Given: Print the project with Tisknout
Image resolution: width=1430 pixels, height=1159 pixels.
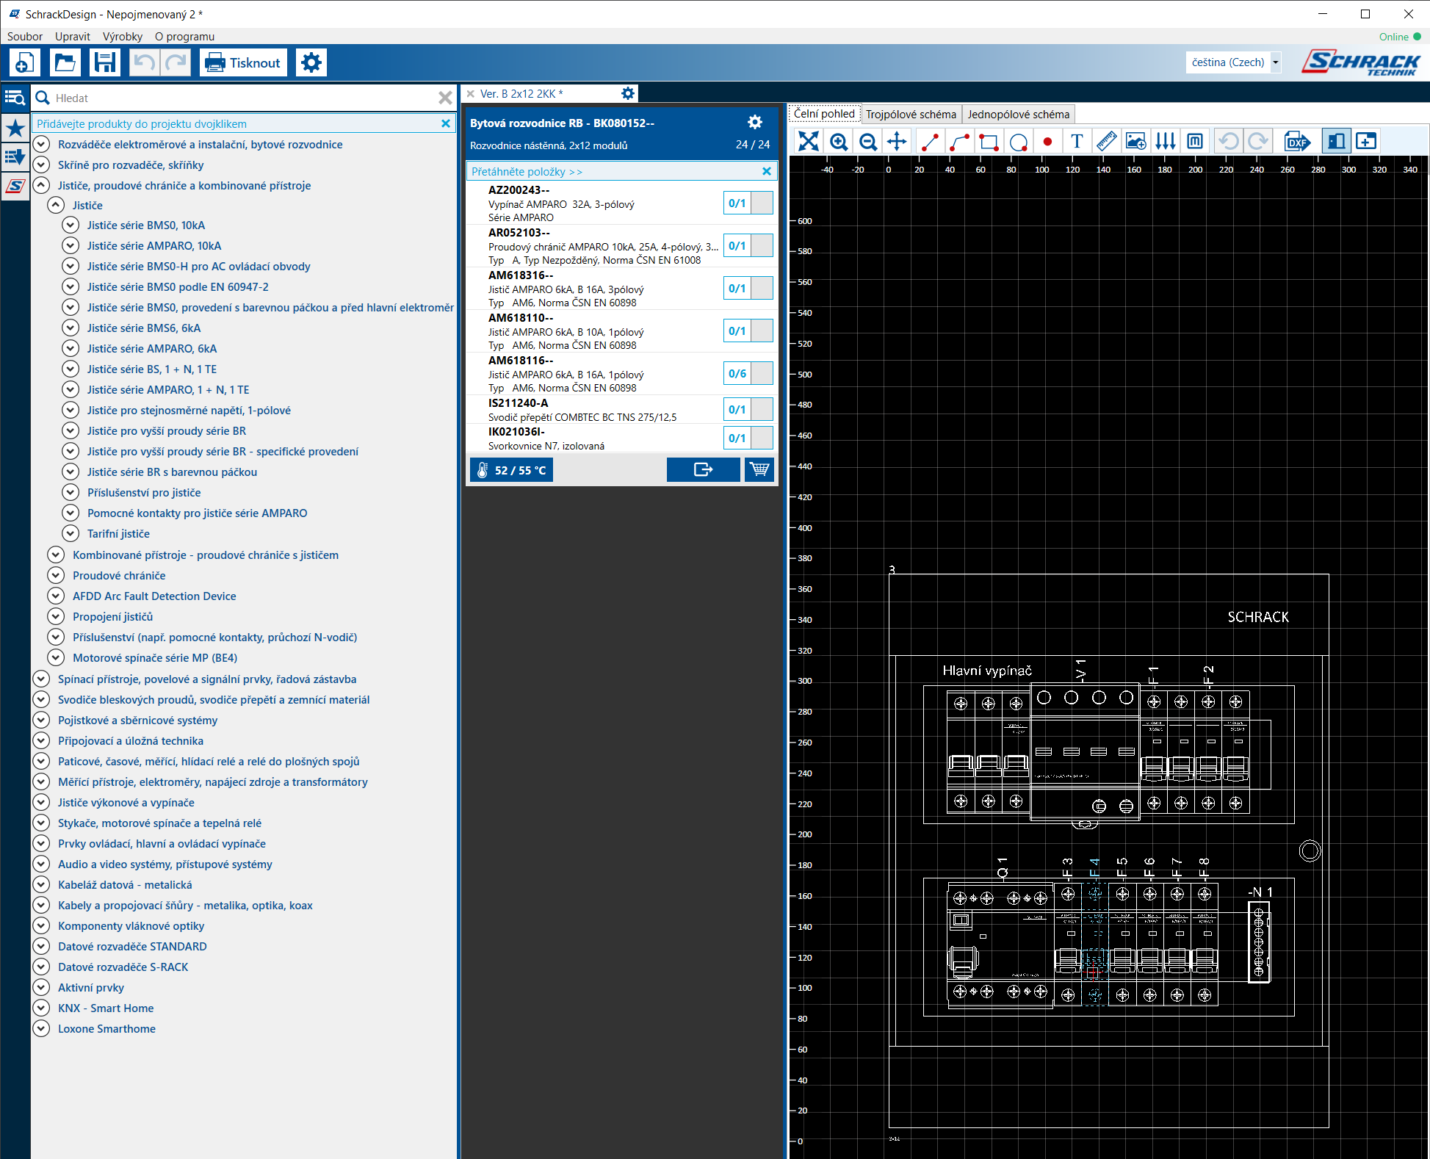Looking at the screenshot, I should (244, 62).
